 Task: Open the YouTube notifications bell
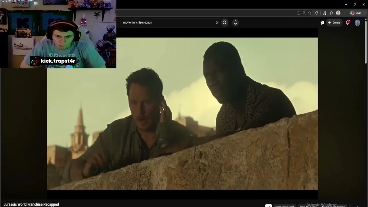[348, 22]
